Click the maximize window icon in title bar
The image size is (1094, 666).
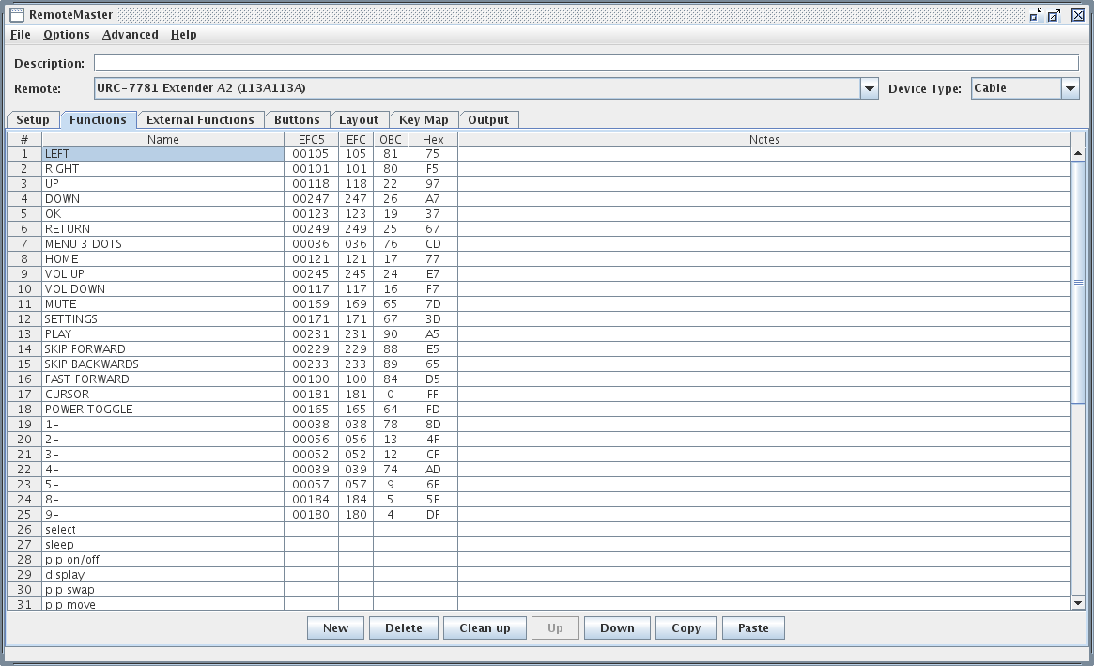pos(1055,14)
